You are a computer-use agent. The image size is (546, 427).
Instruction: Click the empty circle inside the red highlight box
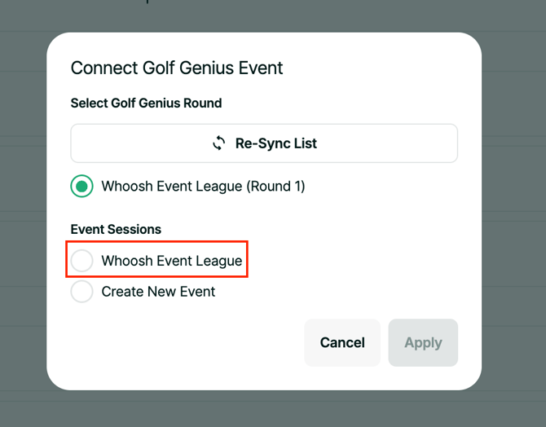point(81,261)
